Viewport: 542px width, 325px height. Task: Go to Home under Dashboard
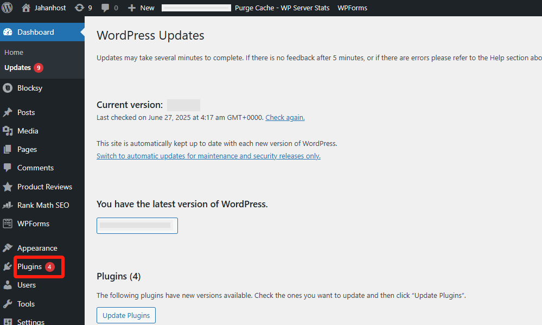click(x=14, y=52)
